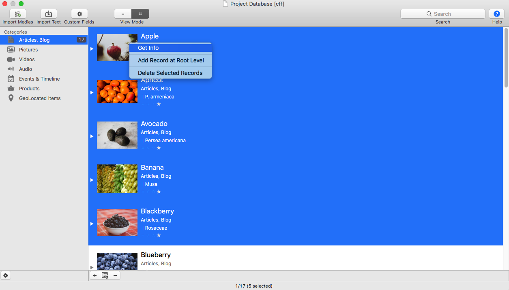
Task: Click in the Search field
Action: click(x=442, y=14)
